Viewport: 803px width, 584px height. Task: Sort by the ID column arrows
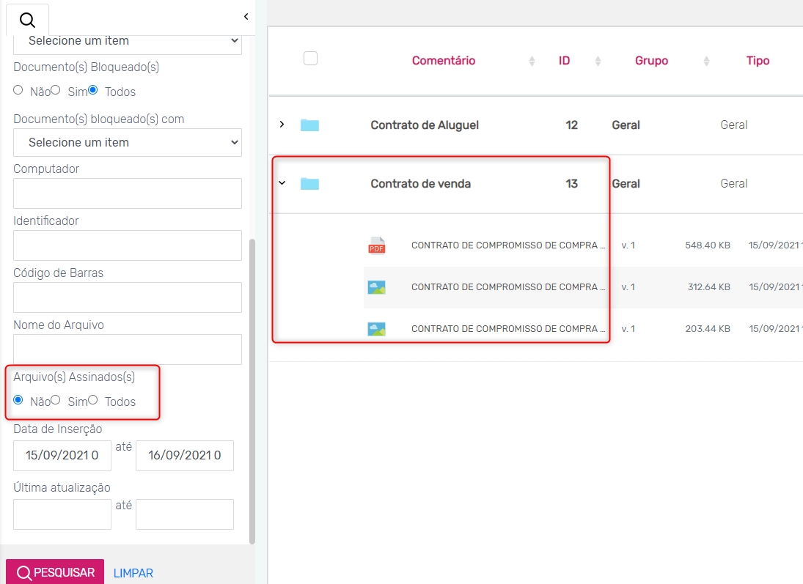(x=598, y=62)
